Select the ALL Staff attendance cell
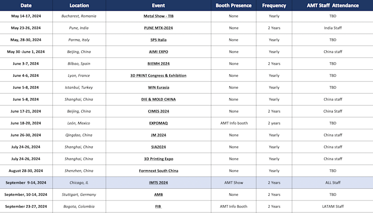The width and height of the screenshot is (373, 213). [x=332, y=183]
